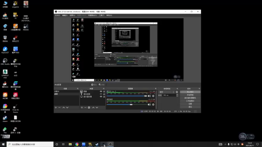Enable Studio Mode button
Screen dimensions: 262x147
pos(190,101)
